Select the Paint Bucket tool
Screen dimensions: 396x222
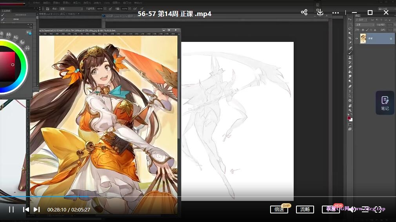pyautogui.click(x=350, y=72)
